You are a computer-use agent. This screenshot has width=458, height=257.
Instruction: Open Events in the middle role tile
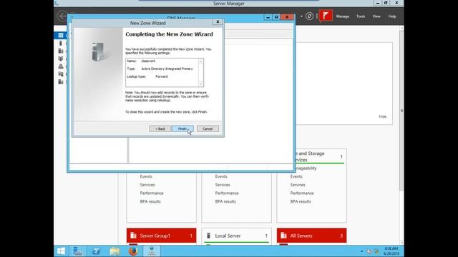pos(221,176)
